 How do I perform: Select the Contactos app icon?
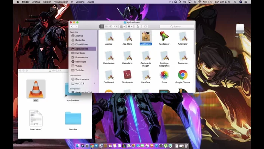click(183, 56)
